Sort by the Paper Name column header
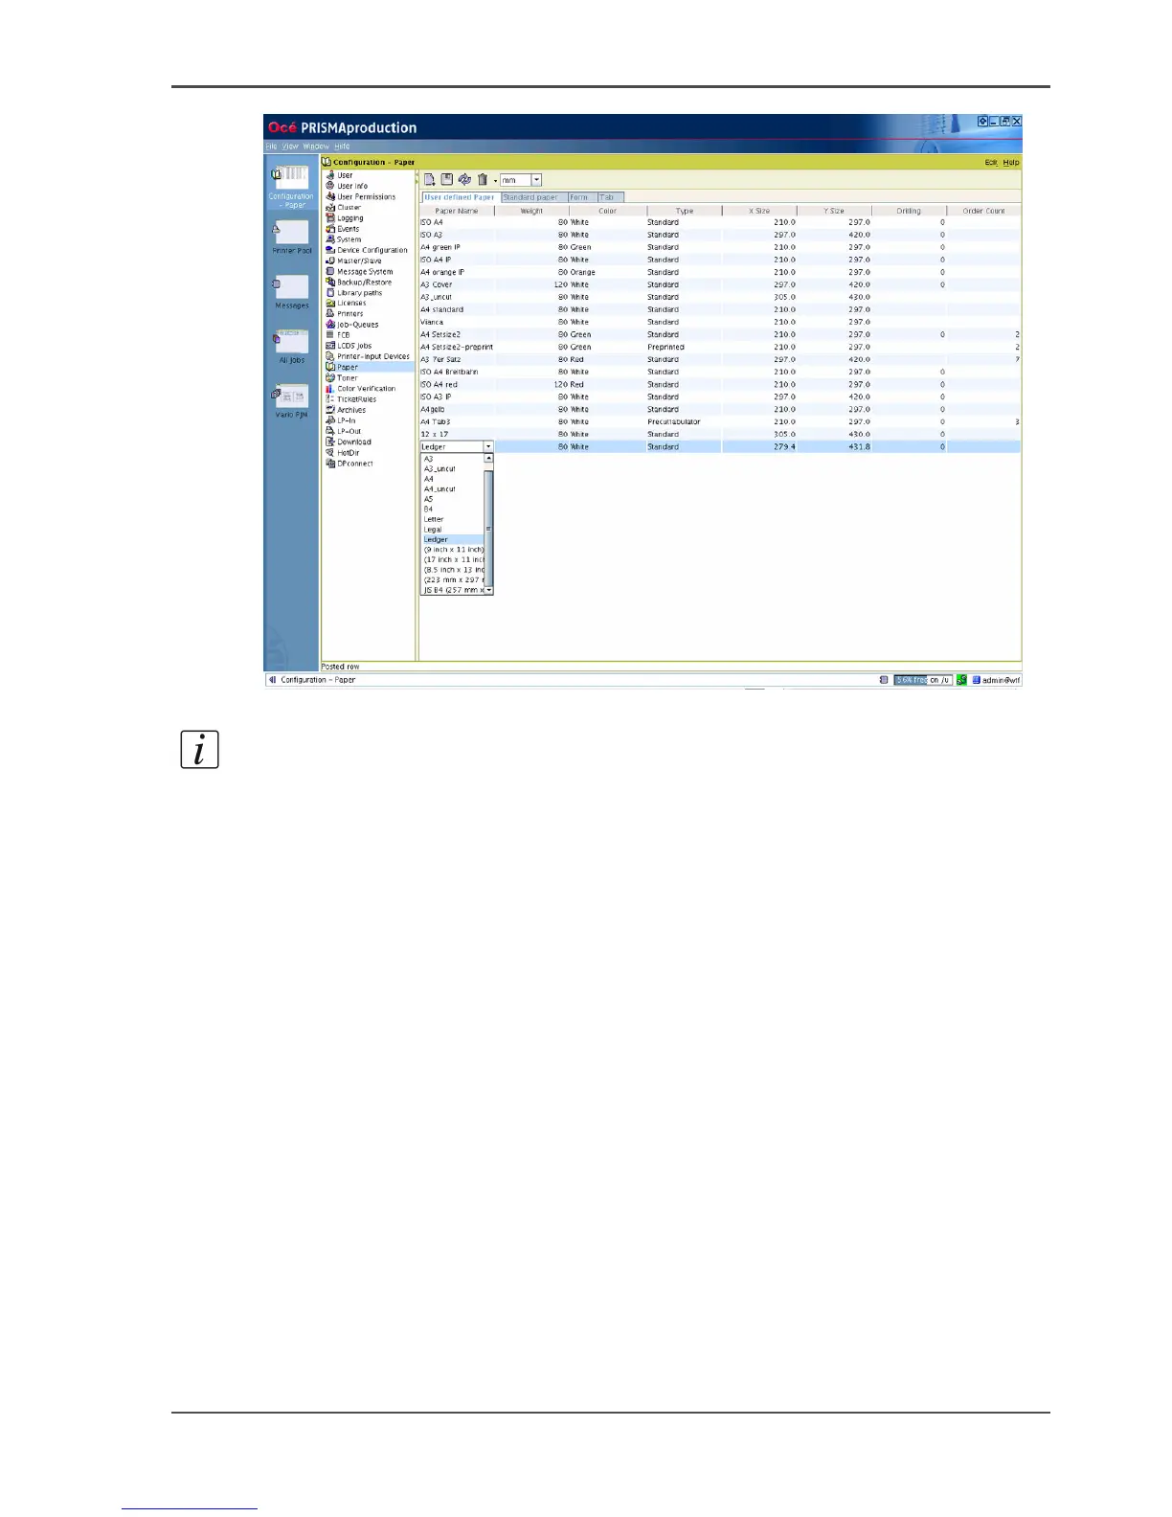The width and height of the screenshot is (1172, 1517). [457, 211]
